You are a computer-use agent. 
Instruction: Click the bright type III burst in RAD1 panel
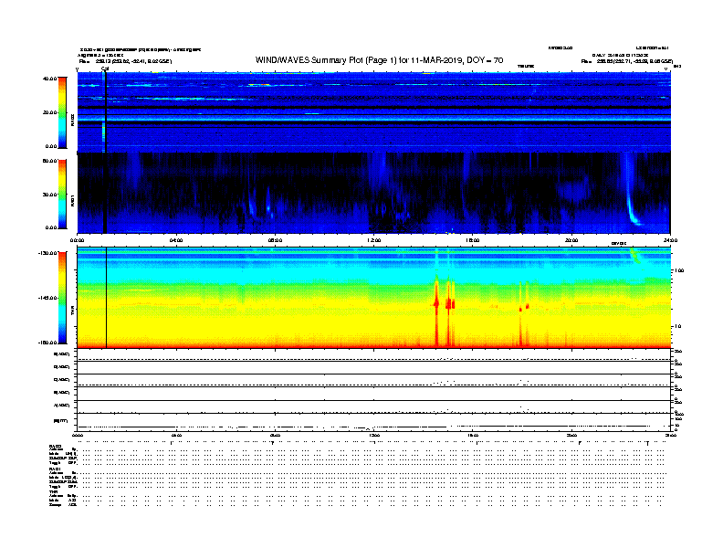pyautogui.click(x=631, y=203)
